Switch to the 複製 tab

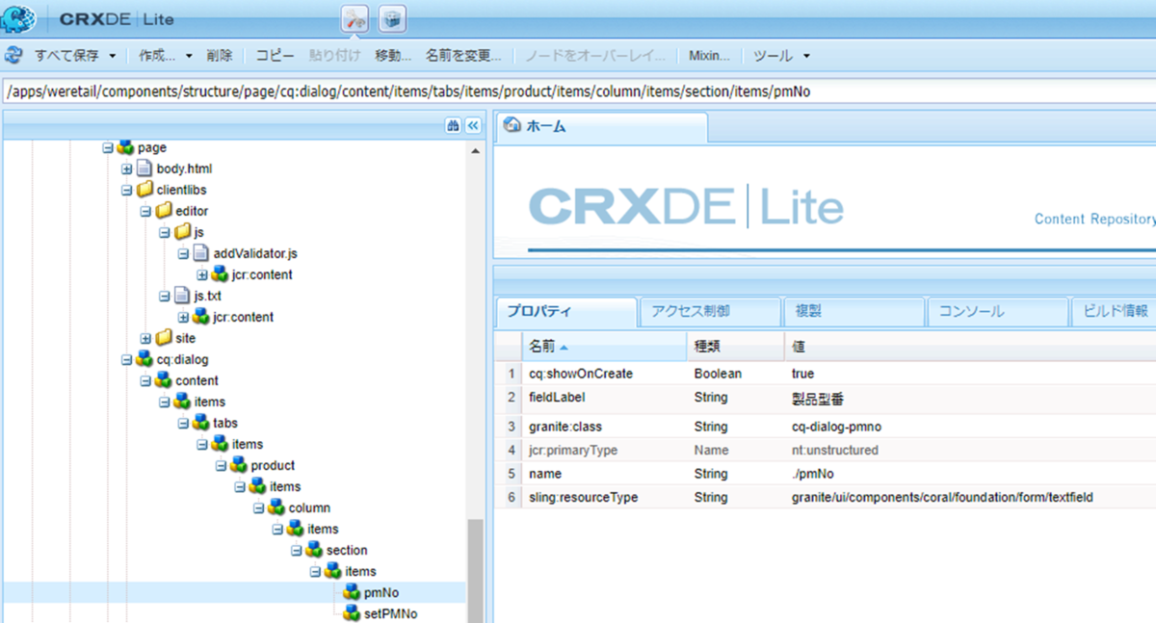(853, 312)
